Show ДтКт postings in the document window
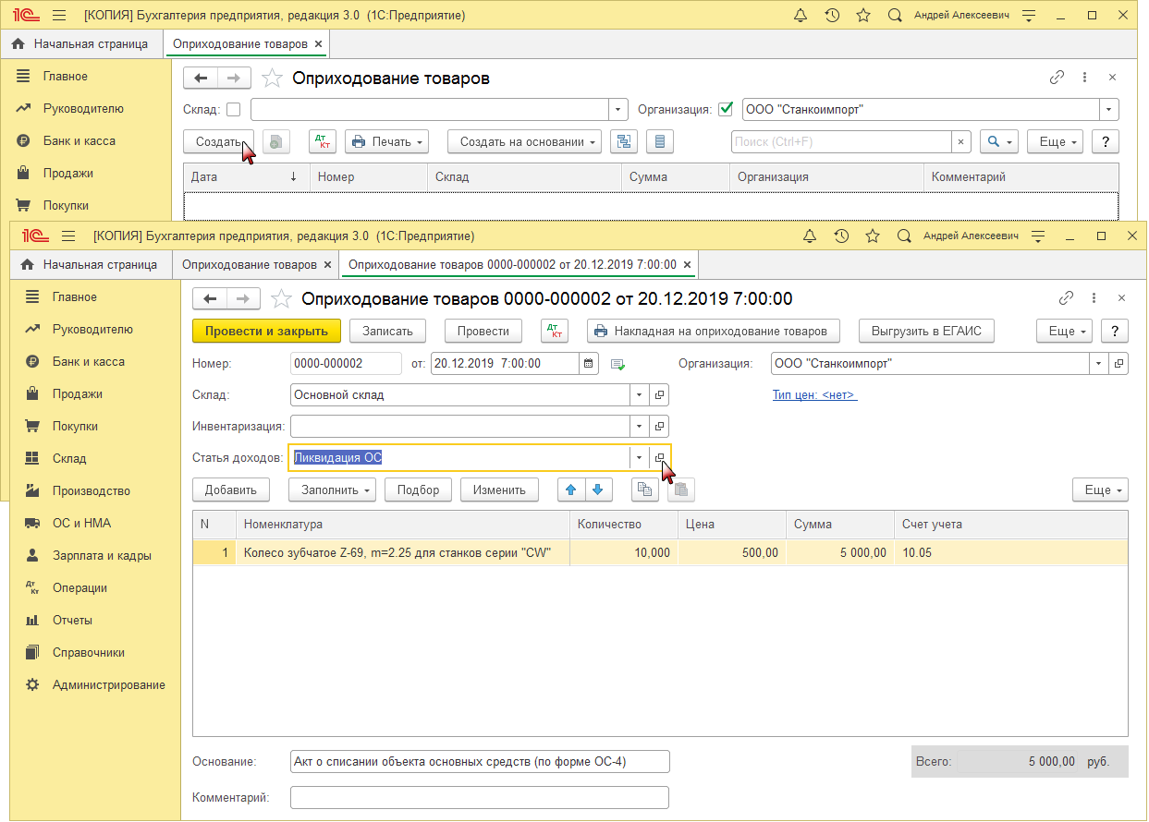 [556, 331]
